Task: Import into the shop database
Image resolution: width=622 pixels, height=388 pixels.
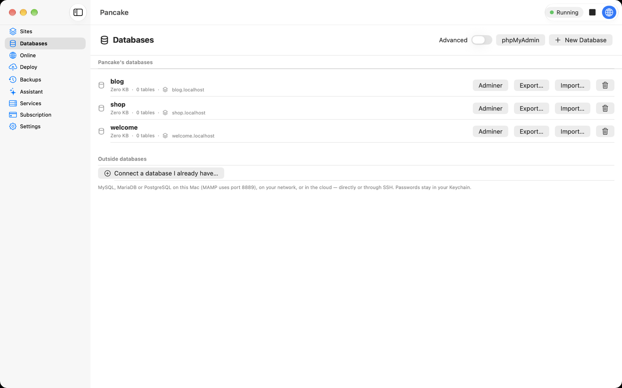Action: point(572,108)
